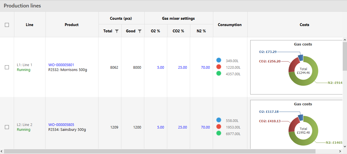Click the red CO2 consumption dot for Line 1

click(x=219, y=67)
